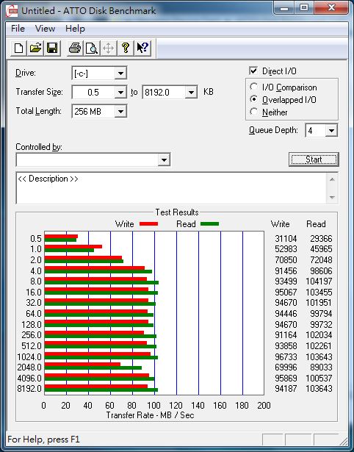Open the Help menu
Screen dimensions: 354x452
coord(75,29)
